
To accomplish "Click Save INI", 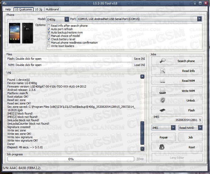I will pyautogui.click(x=139, y=59).
